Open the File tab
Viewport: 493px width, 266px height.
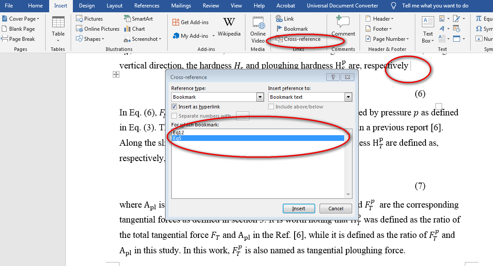[x=9, y=6]
